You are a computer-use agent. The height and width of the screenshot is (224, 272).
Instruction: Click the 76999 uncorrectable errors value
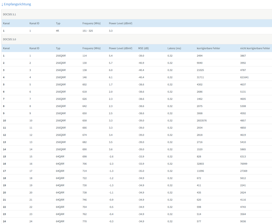243,164
